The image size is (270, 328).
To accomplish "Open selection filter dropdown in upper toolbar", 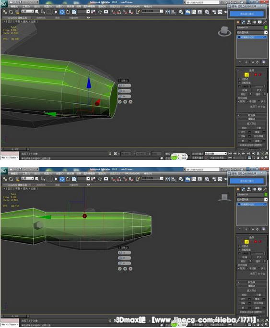I will (27, 11).
